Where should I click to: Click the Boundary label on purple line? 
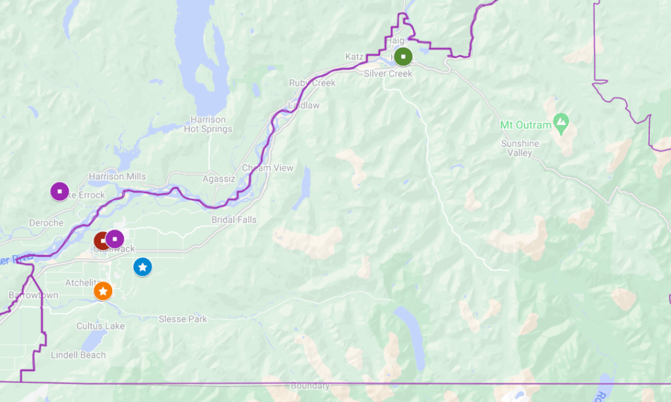(x=310, y=386)
